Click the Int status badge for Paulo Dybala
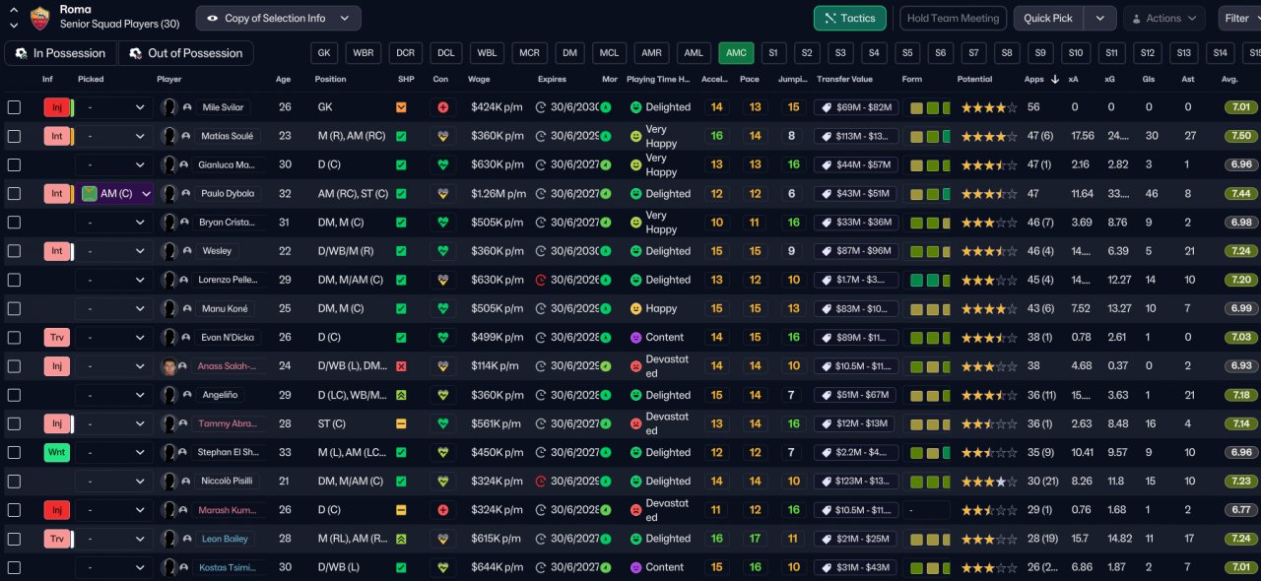This screenshot has width=1261, height=581. 57,194
